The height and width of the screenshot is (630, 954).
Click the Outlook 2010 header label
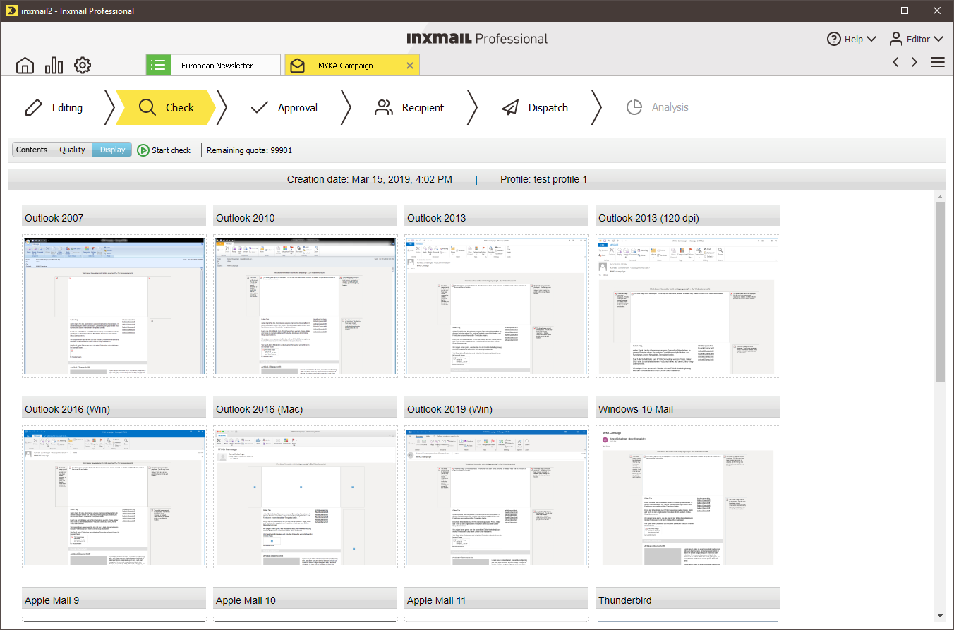click(306, 217)
